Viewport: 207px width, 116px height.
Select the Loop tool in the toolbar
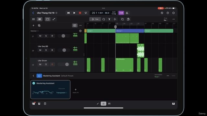click(x=103, y=19)
